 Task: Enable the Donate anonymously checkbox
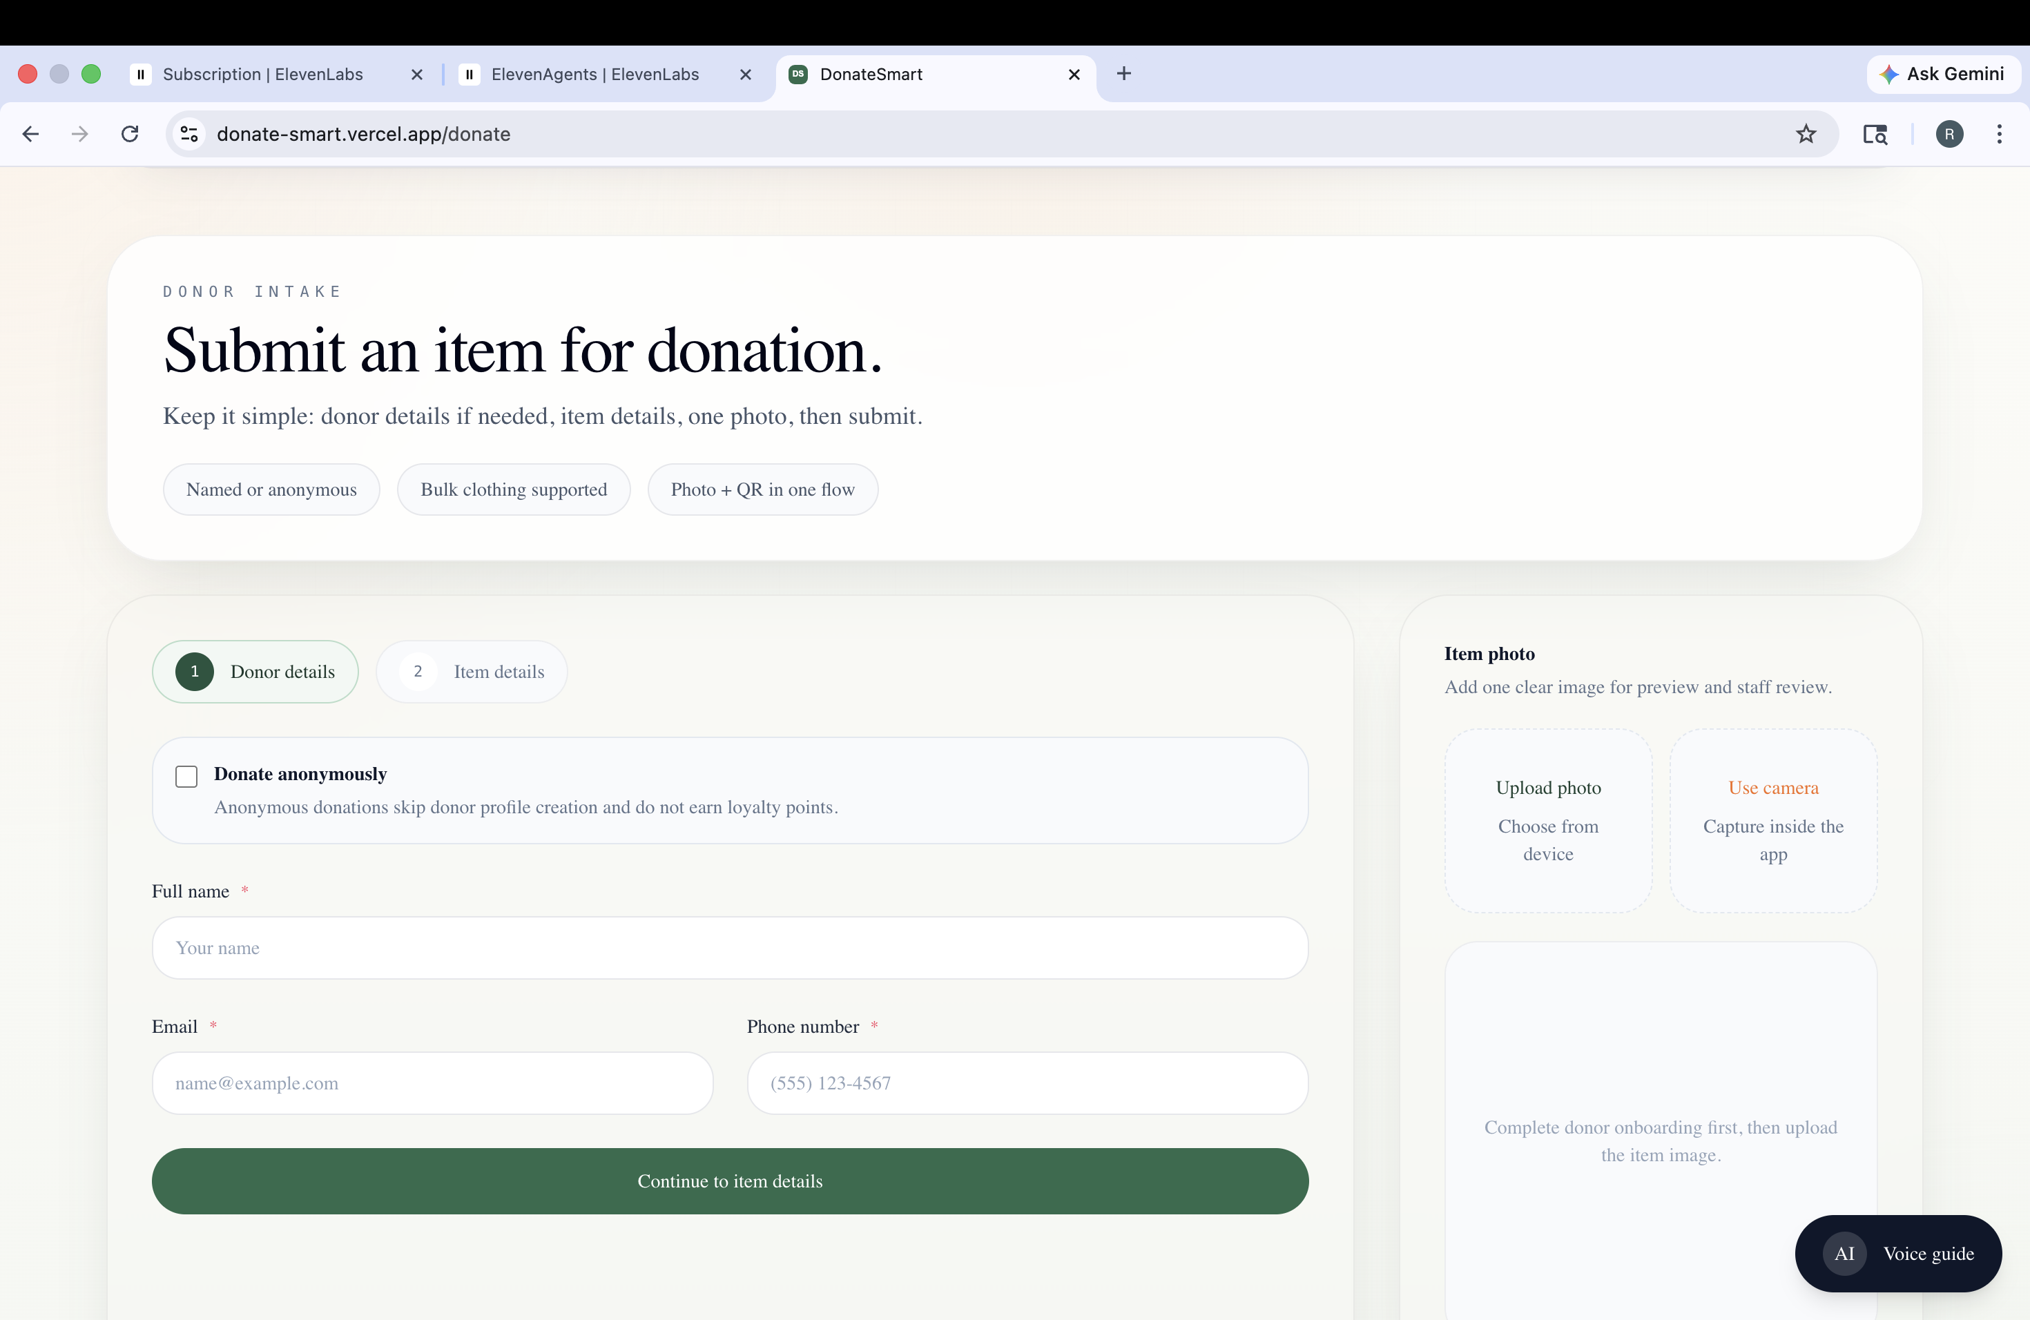tap(186, 776)
